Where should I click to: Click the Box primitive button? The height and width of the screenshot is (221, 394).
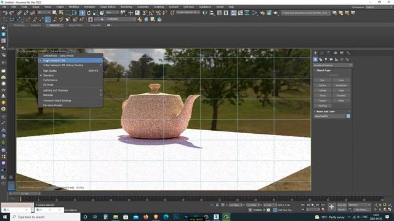[x=323, y=80]
